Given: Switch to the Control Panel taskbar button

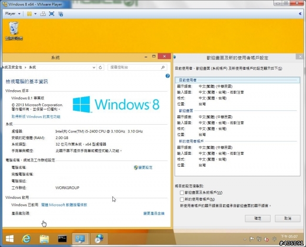Looking at the screenshot, I should click(x=80, y=238).
